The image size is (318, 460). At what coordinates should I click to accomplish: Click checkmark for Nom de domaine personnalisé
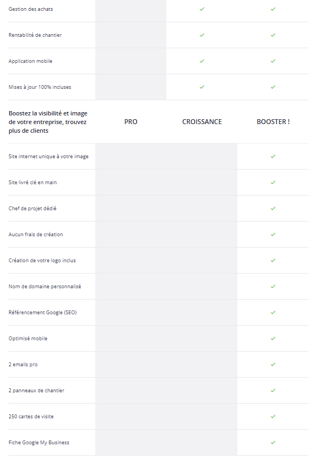[x=273, y=286]
